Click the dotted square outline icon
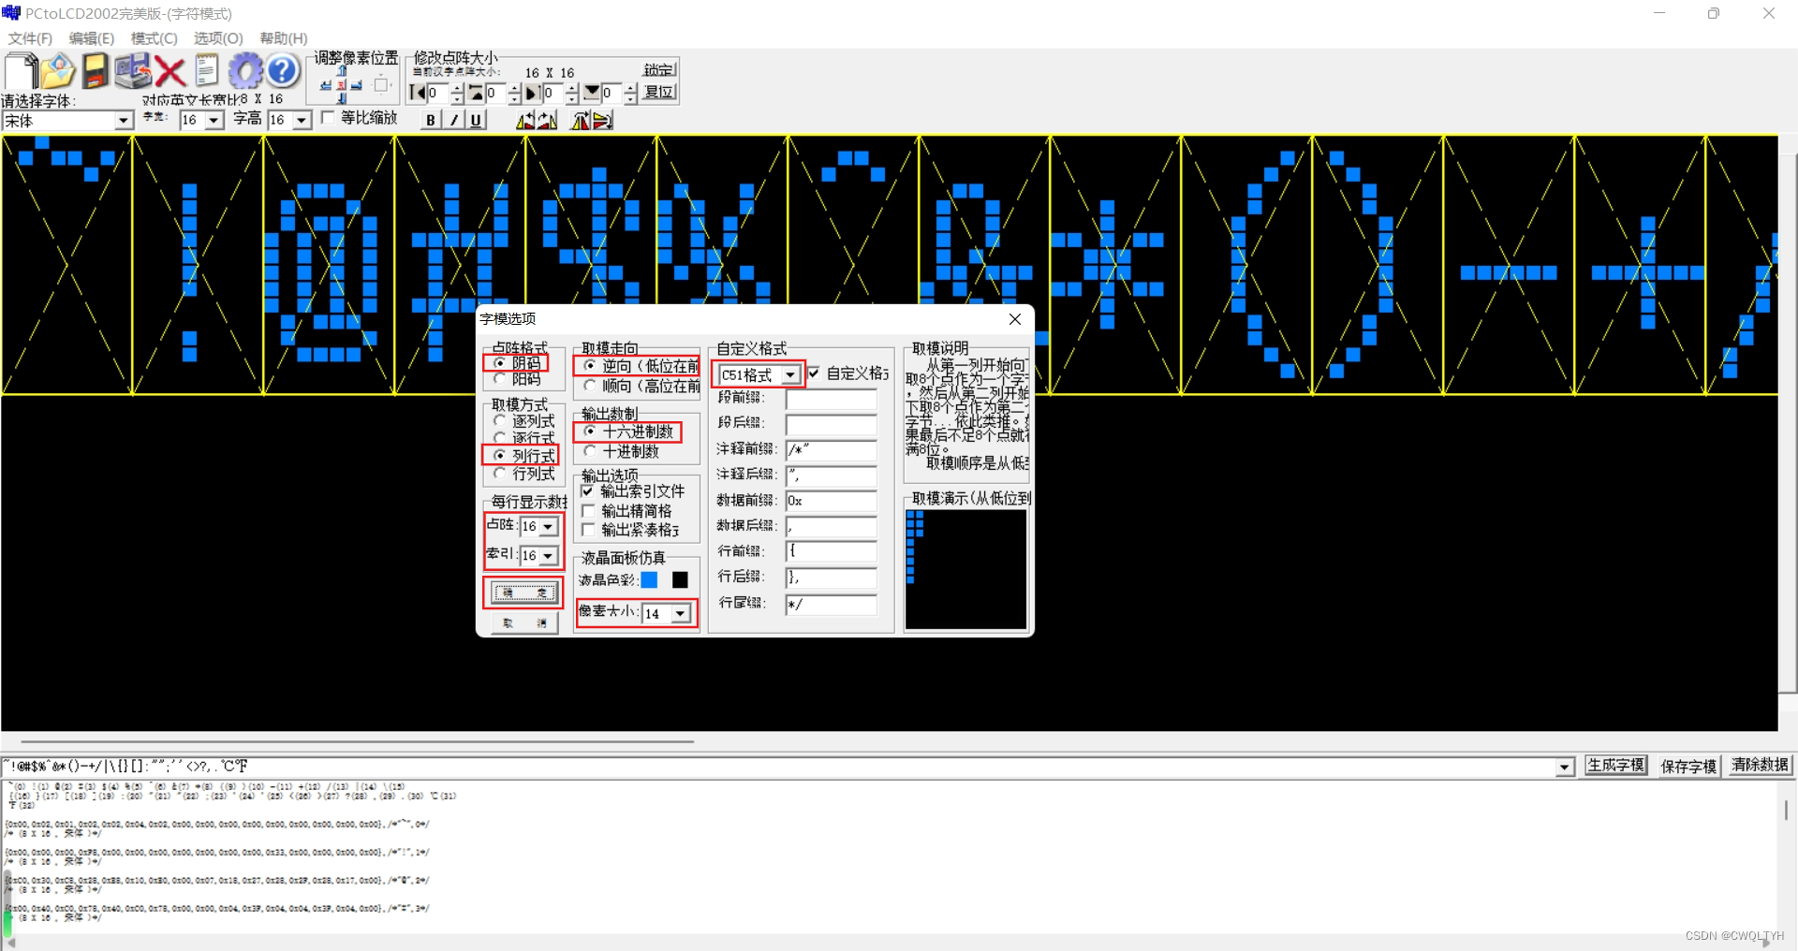 381,85
